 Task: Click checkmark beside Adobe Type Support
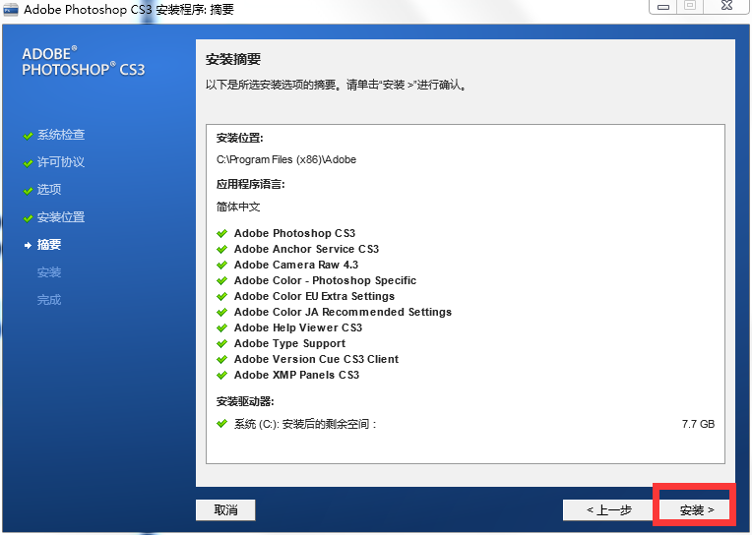(221, 344)
